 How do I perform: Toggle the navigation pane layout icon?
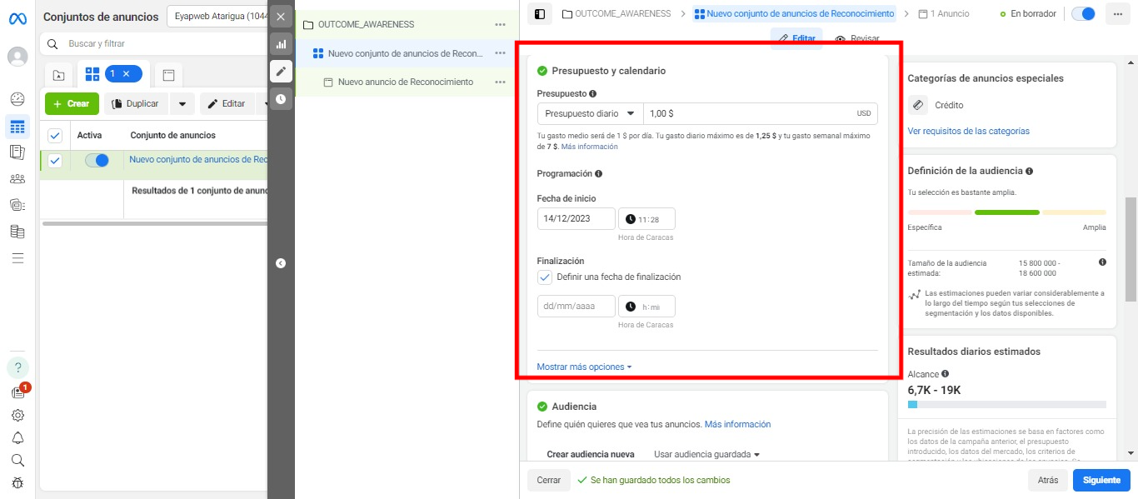pyautogui.click(x=540, y=14)
